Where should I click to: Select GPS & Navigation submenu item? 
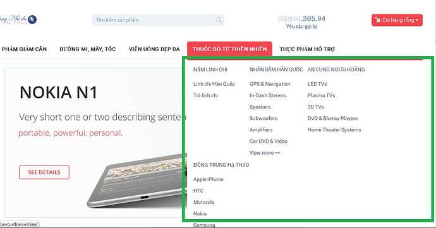270,84
